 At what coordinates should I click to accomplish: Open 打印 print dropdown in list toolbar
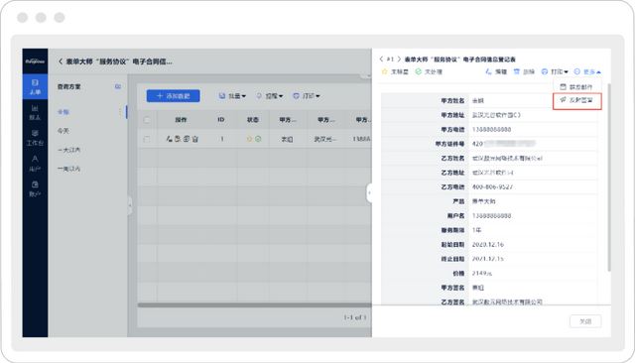tap(307, 96)
